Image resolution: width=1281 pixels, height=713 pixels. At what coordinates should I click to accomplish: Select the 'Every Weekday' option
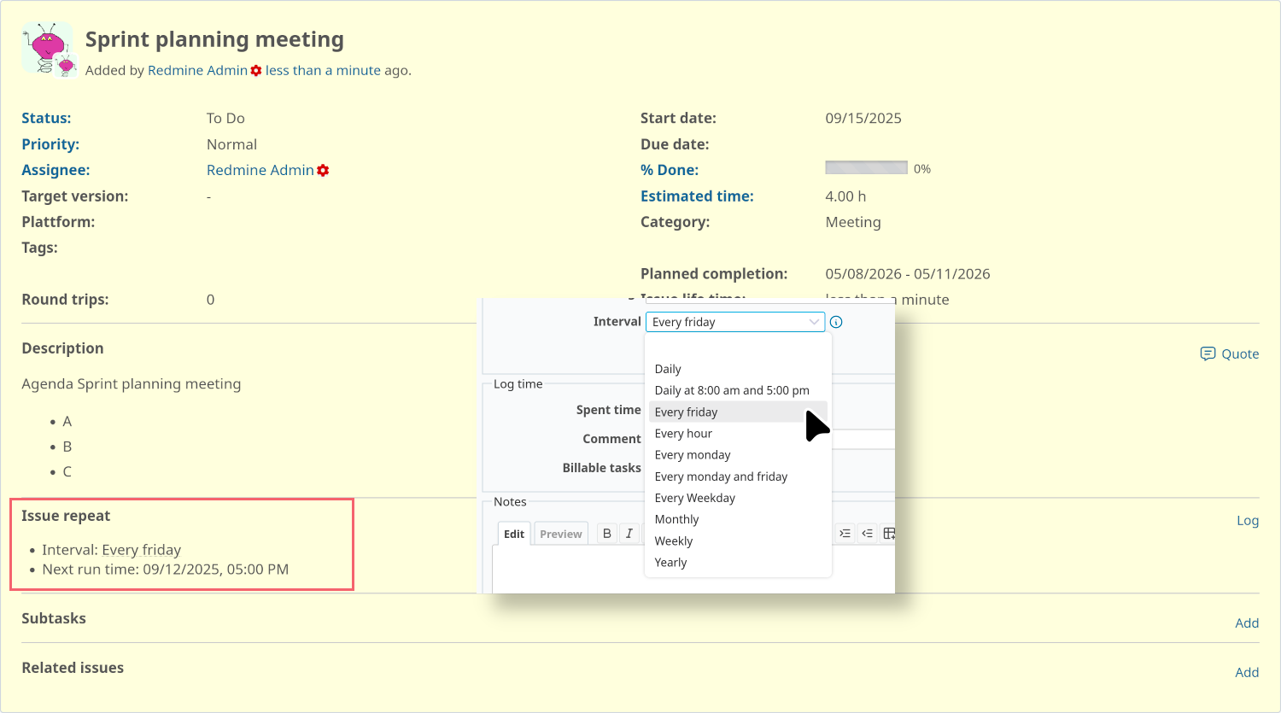tap(738, 498)
